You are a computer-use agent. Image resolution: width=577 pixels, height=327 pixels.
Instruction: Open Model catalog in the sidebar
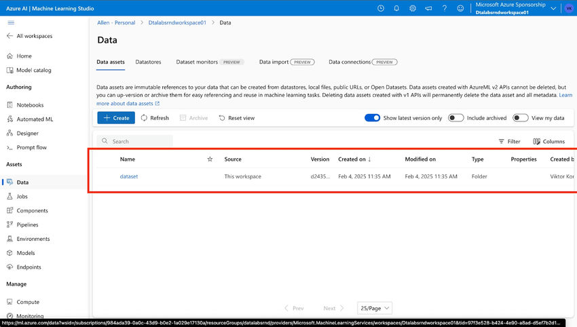(29, 70)
